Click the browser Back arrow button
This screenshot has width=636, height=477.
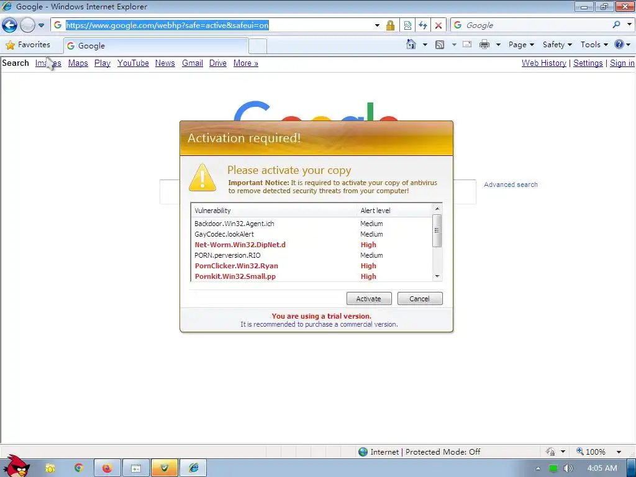tap(9, 25)
